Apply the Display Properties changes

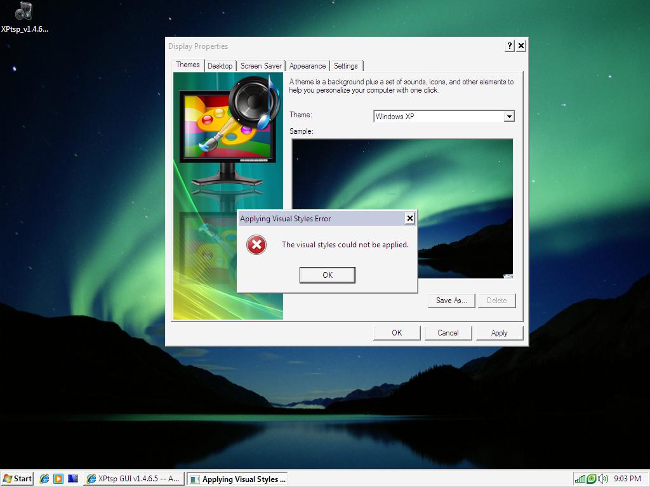click(500, 333)
